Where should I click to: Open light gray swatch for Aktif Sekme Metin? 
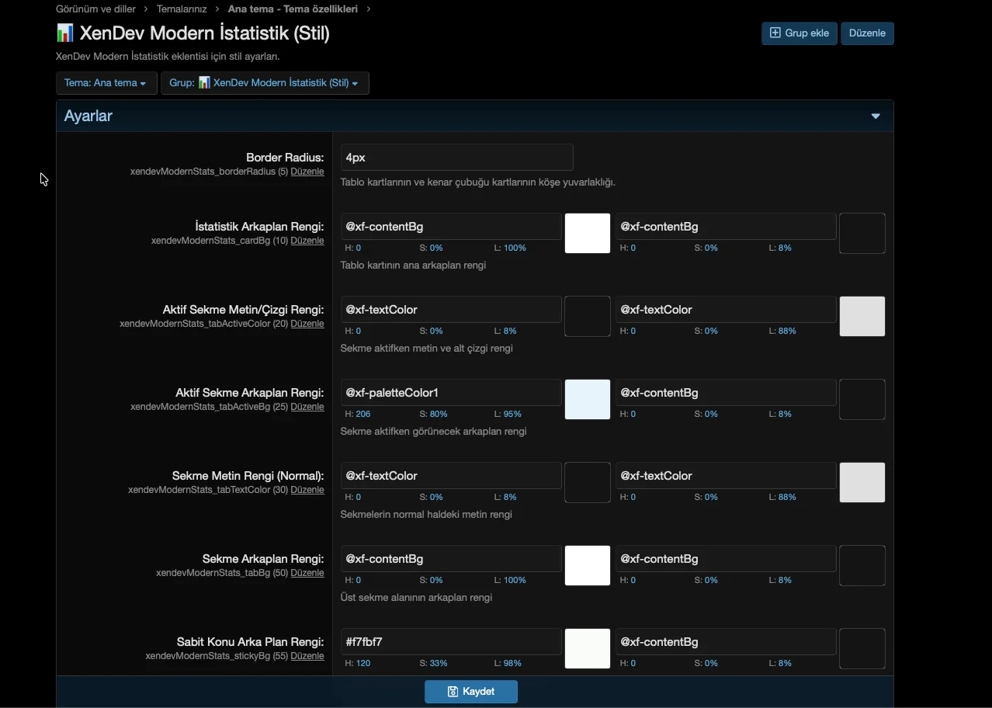[862, 317]
